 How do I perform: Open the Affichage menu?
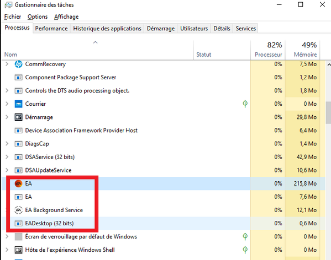click(66, 17)
